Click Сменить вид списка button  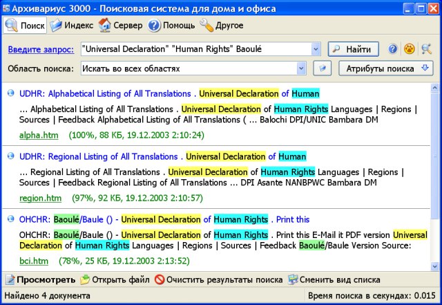pos(334,280)
